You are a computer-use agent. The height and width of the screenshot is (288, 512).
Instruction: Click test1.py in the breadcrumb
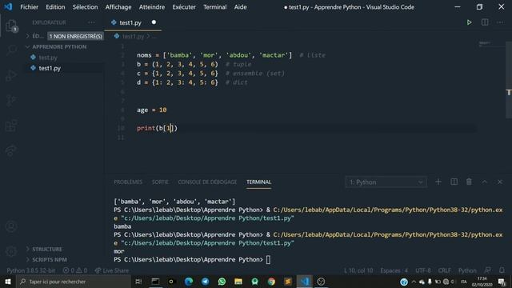coord(133,36)
